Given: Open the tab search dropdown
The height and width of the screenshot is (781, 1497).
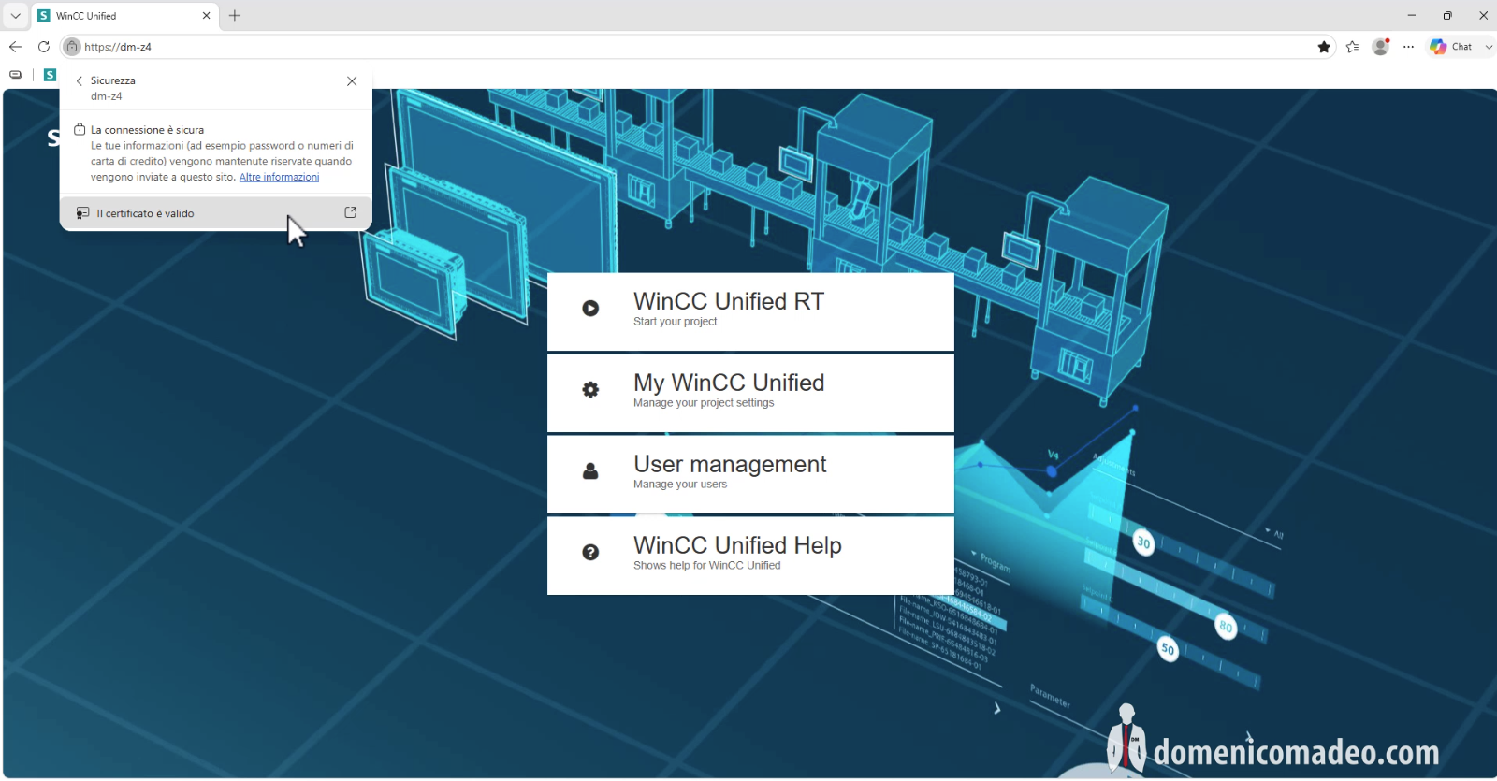Looking at the screenshot, I should pos(15,16).
